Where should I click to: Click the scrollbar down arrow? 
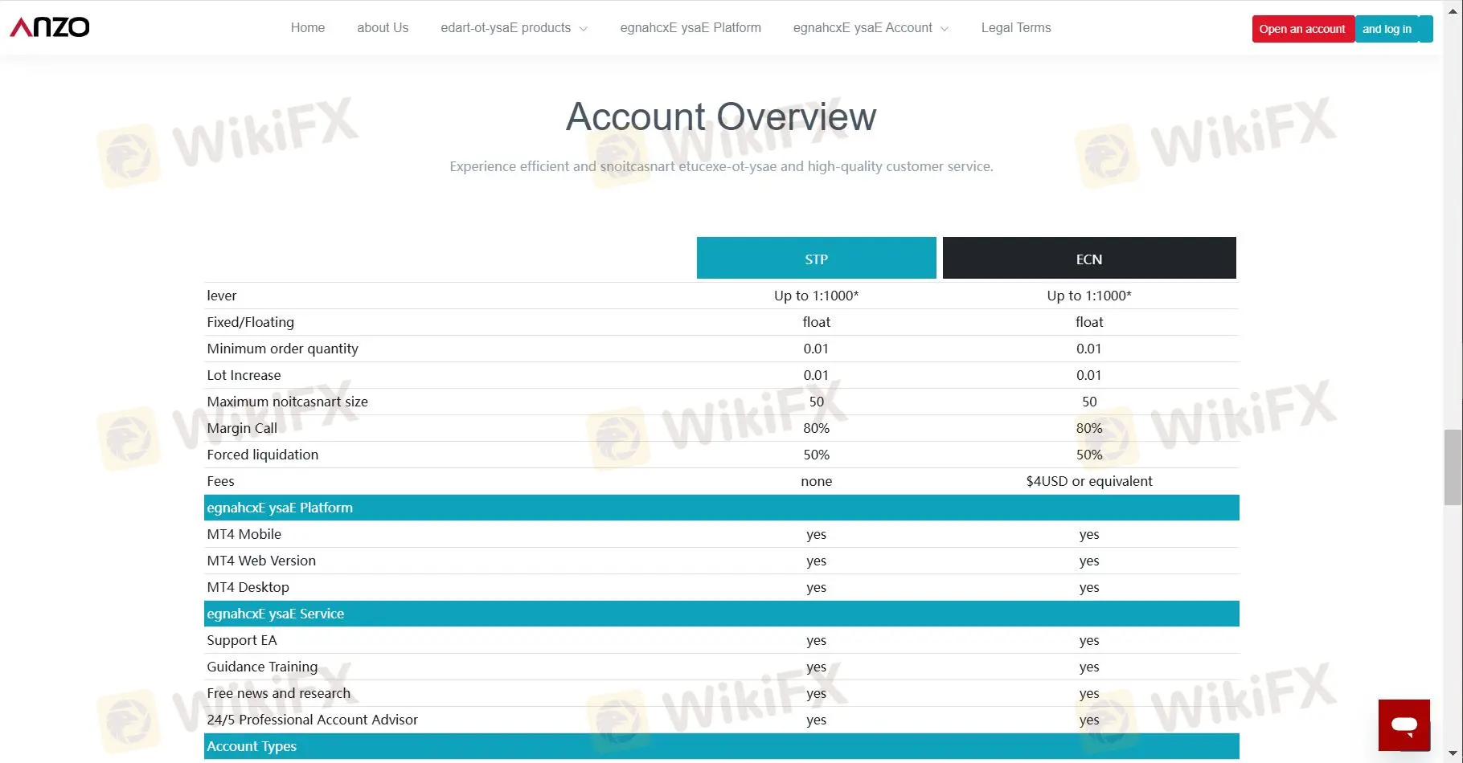click(x=1453, y=754)
